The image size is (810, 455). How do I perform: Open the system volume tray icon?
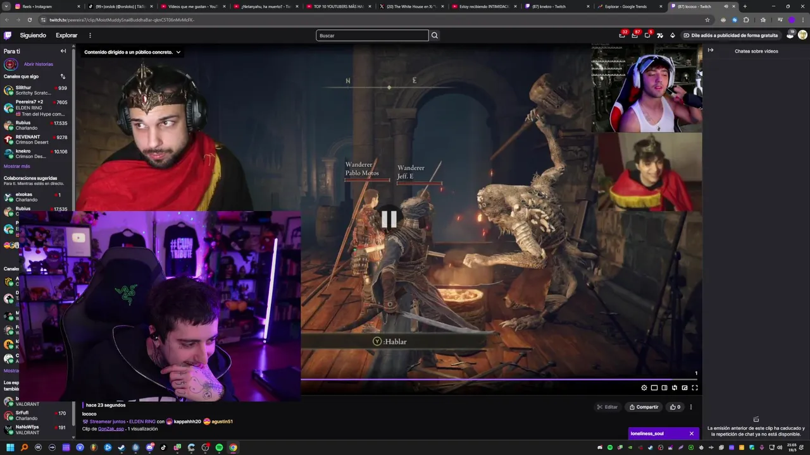[x=780, y=447]
